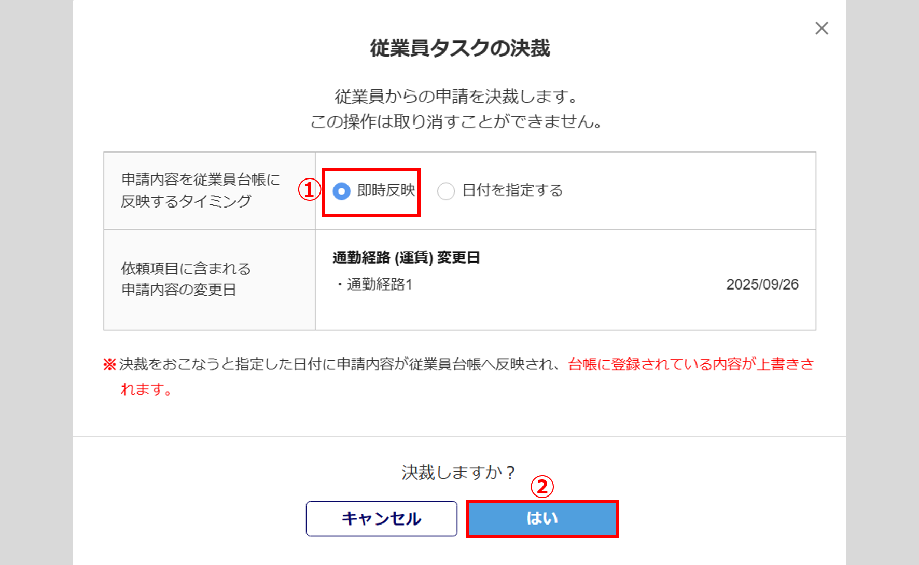Click the circled number ② annotation marker

point(542,487)
